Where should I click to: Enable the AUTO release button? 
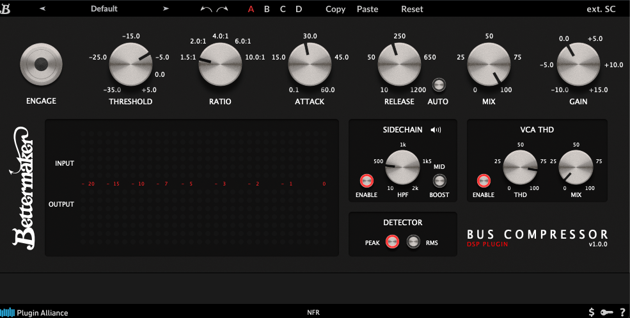(438, 84)
